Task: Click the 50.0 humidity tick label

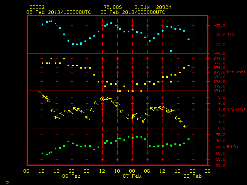Action: [x=220, y=165]
